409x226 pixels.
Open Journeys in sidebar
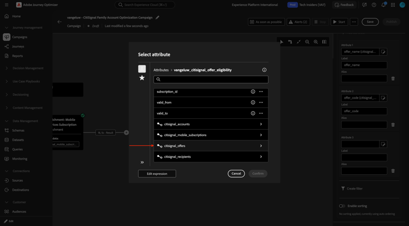[x=18, y=46]
